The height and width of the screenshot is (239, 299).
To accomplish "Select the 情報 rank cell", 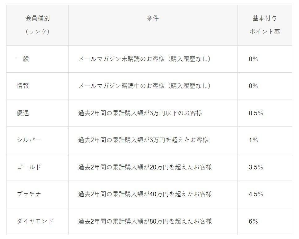I will point(23,86).
